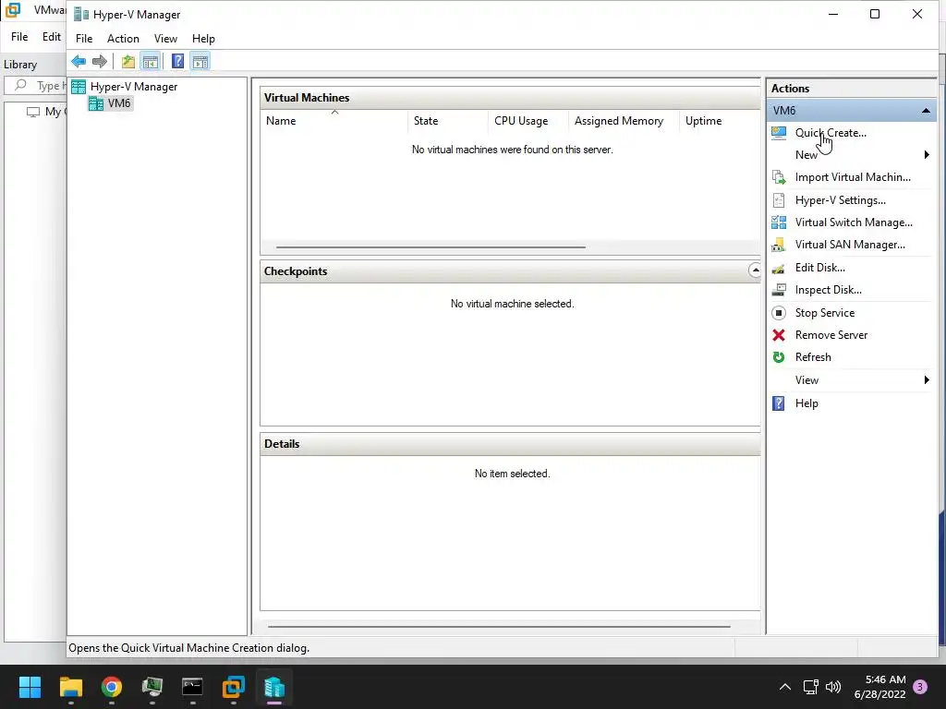
Task: Go back with the blue left arrow
Action: [x=79, y=61]
